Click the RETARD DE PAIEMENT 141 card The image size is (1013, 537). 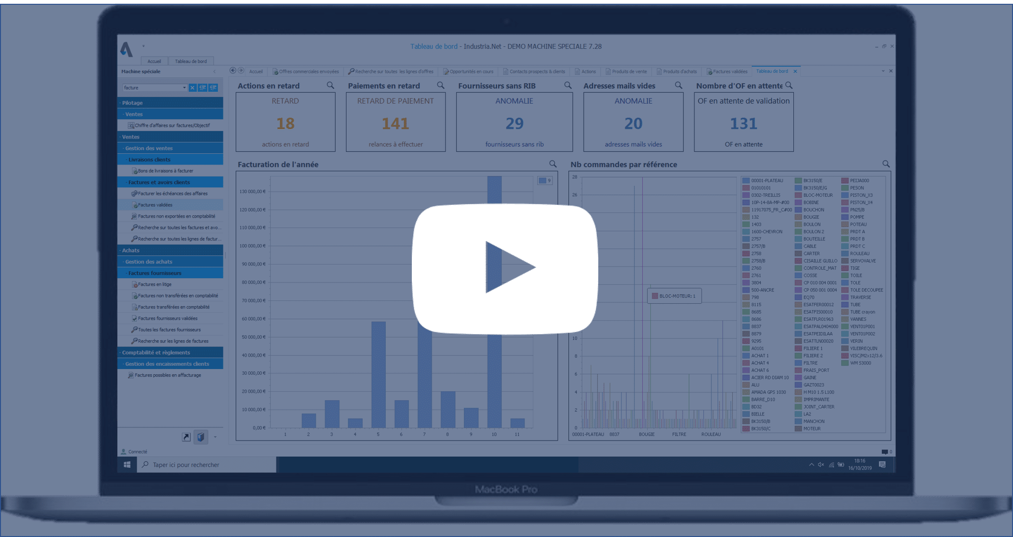(396, 122)
